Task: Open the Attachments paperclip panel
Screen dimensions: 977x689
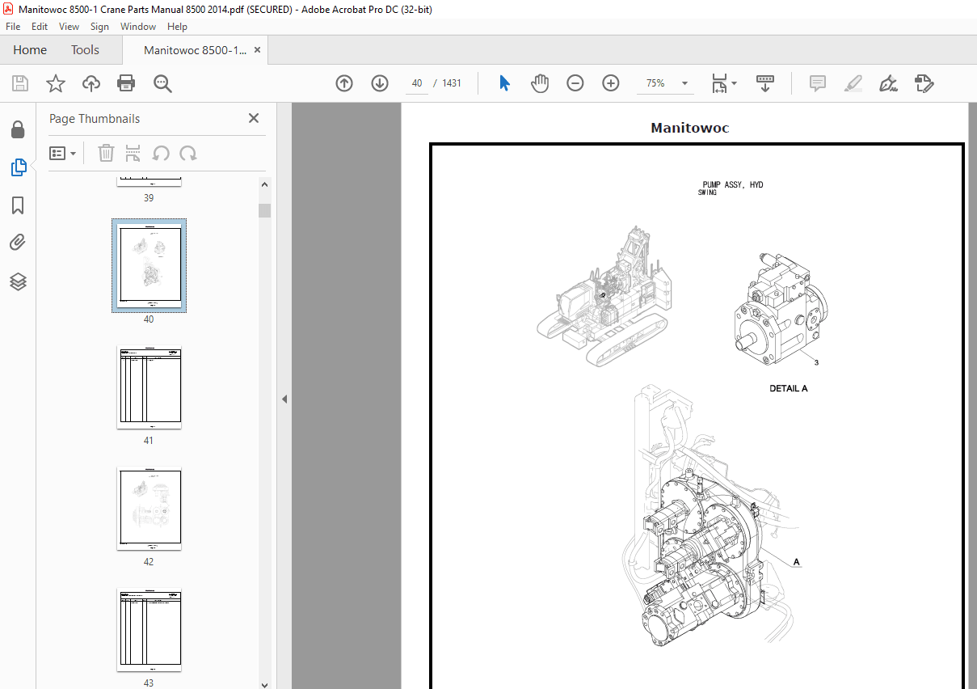Action: 18,242
